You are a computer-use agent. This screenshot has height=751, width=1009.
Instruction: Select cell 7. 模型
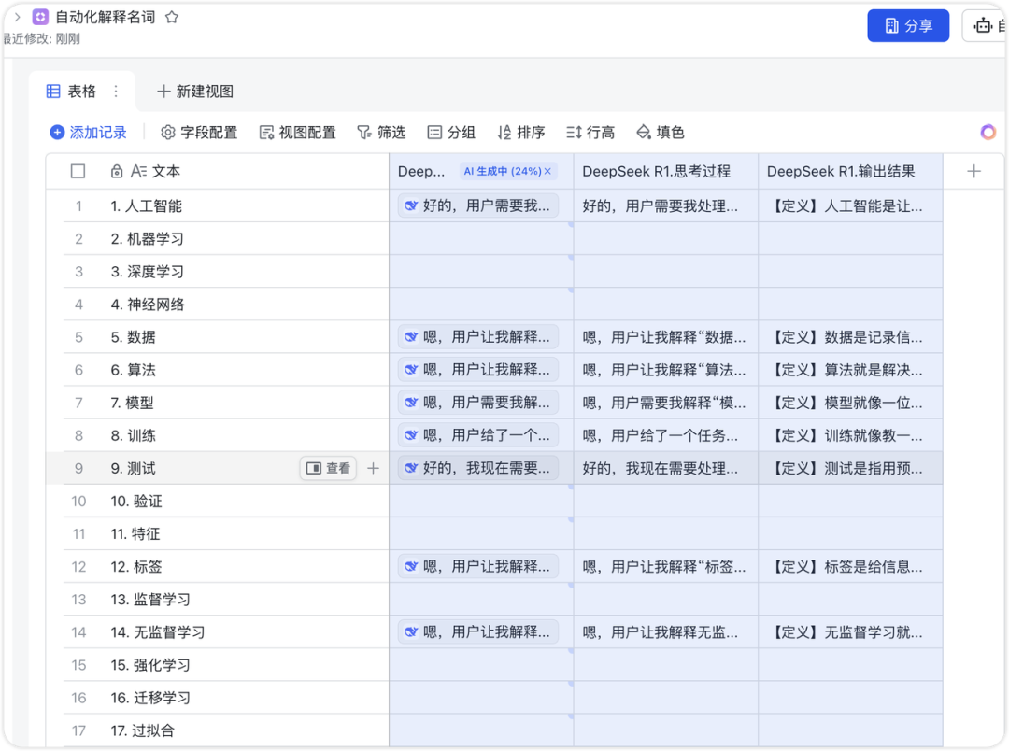pos(245,403)
